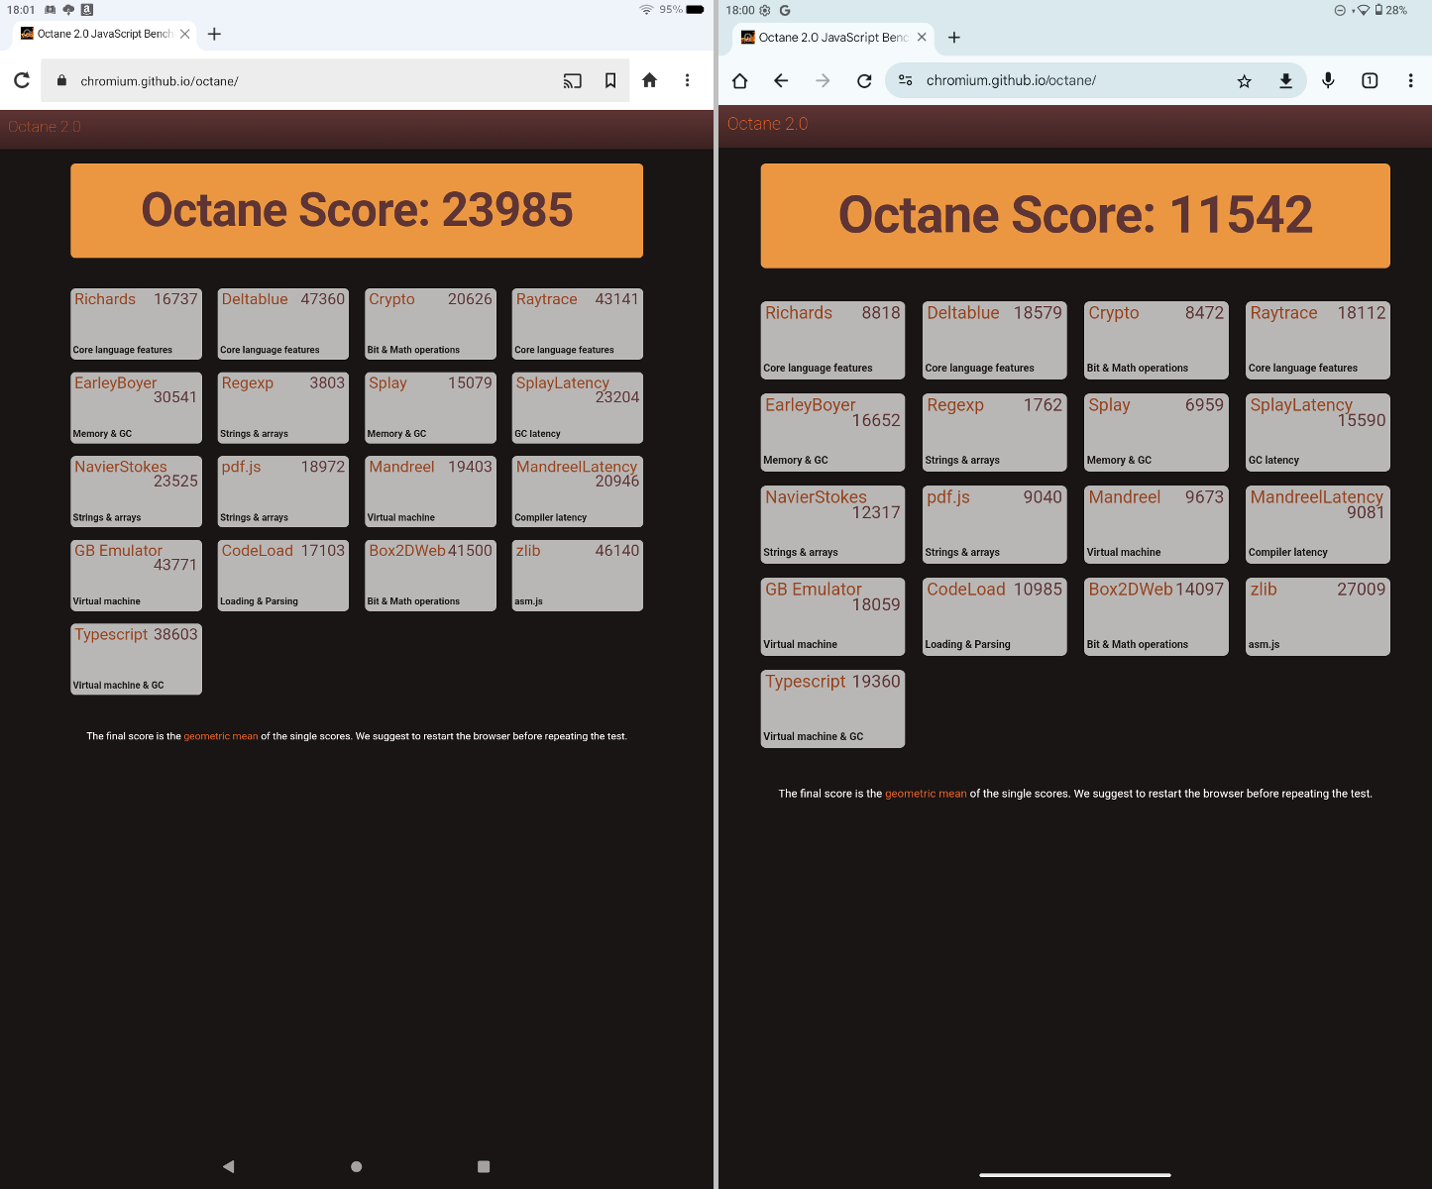Viewport: 1432px width, 1189px height.
Task: Bookmark the page in left browser
Action: pos(610,80)
